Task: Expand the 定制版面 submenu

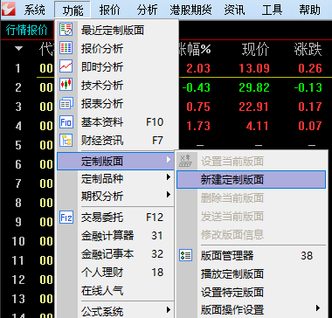Action: pos(116,161)
